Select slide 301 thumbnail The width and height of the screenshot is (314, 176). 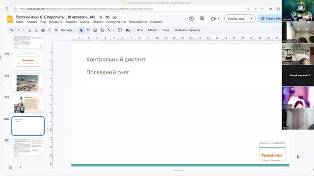[28, 148]
